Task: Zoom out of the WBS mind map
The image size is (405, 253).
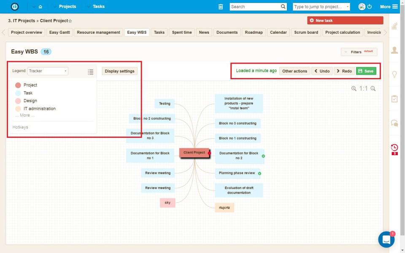Action: pyautogui.click(x=373, y=89)
